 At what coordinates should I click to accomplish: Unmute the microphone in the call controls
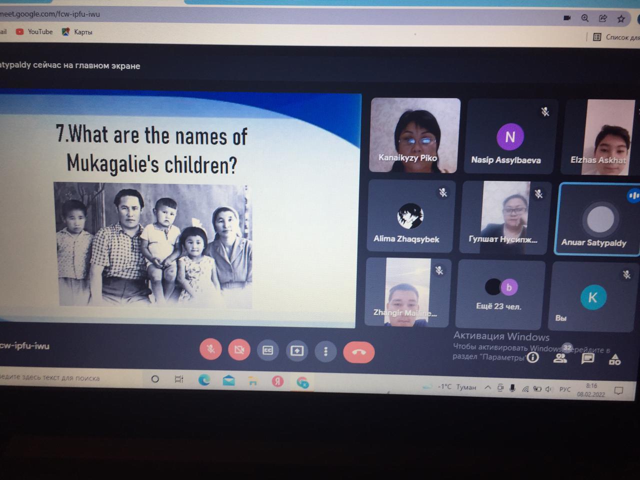[210, 349]
